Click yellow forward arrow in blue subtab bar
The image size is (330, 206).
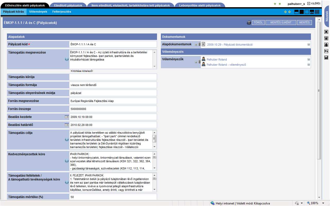(290, 12)
